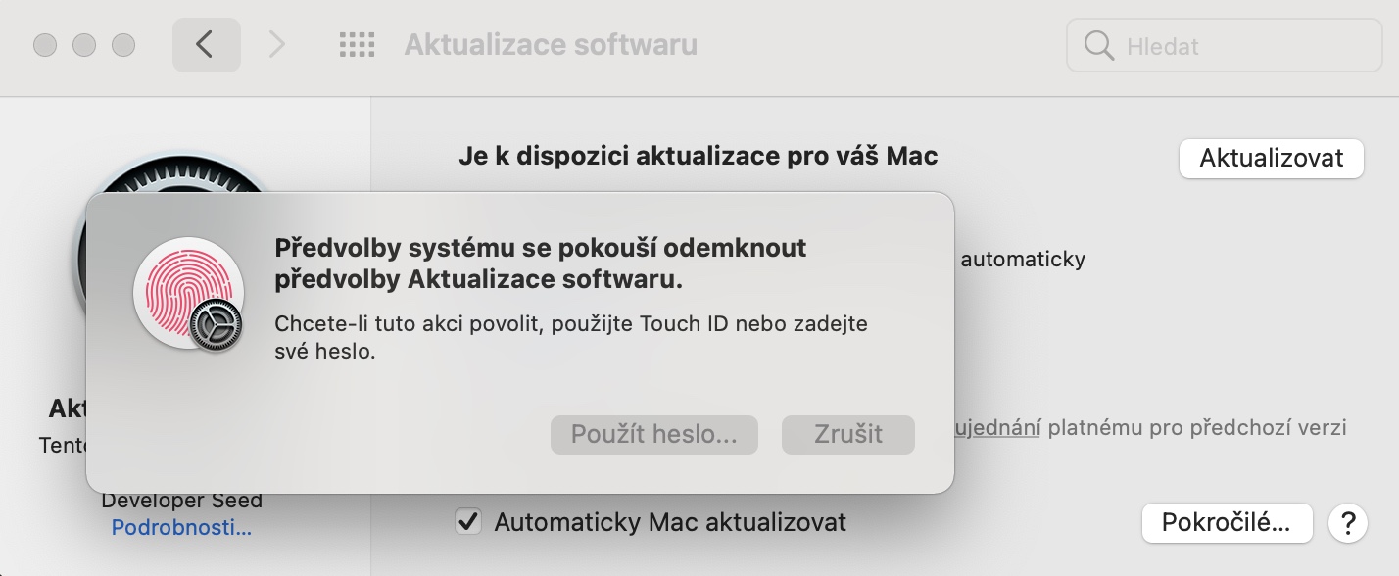
Task: Click the small gear badge on dialog
Action: point(215,326)
